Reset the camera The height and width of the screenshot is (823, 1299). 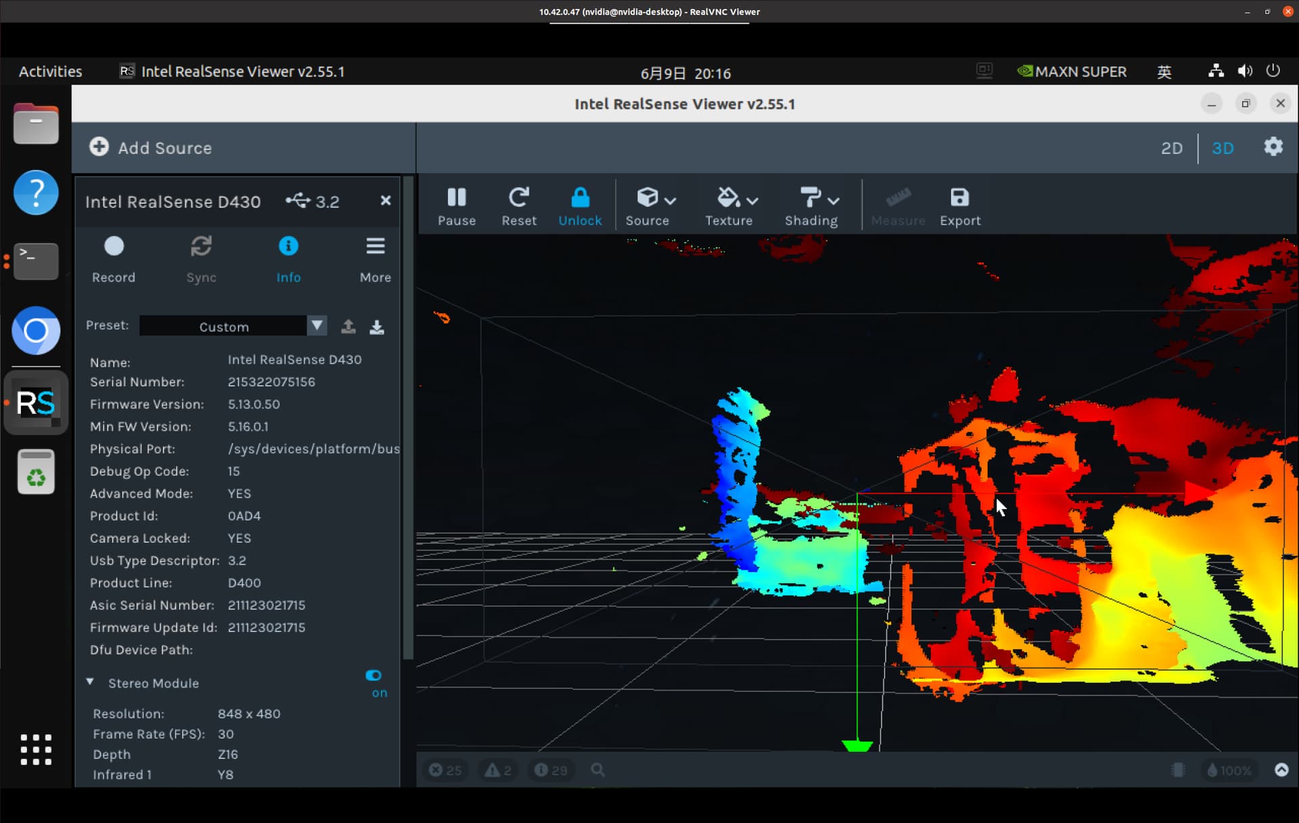point(518,198)
